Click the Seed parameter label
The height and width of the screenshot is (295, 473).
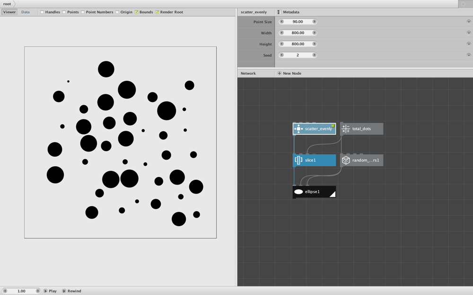(267, 55)
